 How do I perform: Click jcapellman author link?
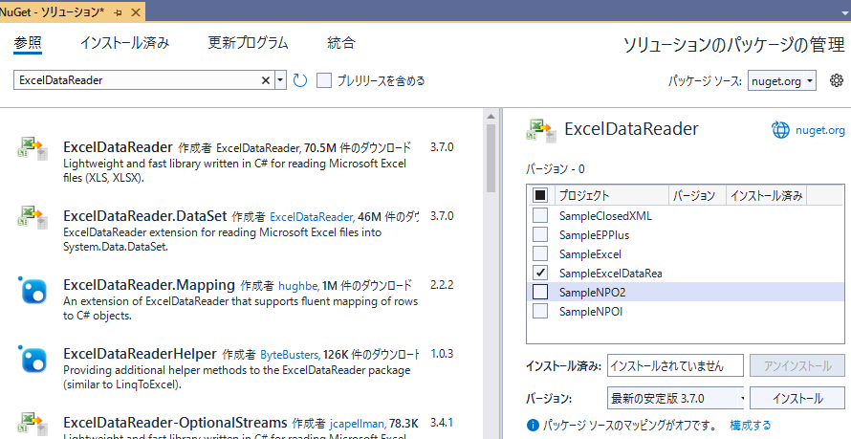pos(357,424)
